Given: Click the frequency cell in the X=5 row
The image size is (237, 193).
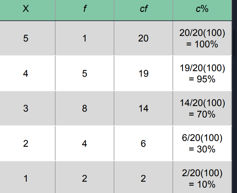Looking at the screenshot, I should (x=85, y=38).
